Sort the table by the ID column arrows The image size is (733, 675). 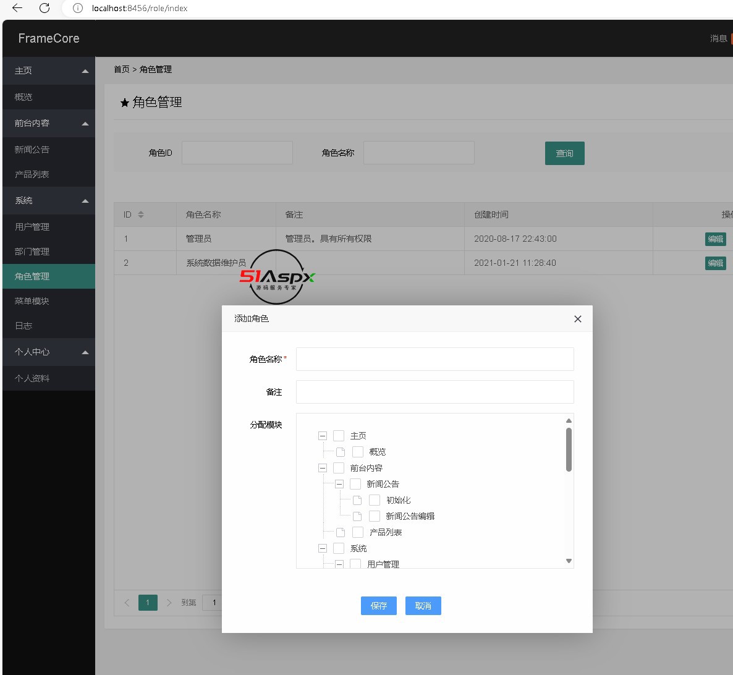pyautogui.click(x=141, y=214)
